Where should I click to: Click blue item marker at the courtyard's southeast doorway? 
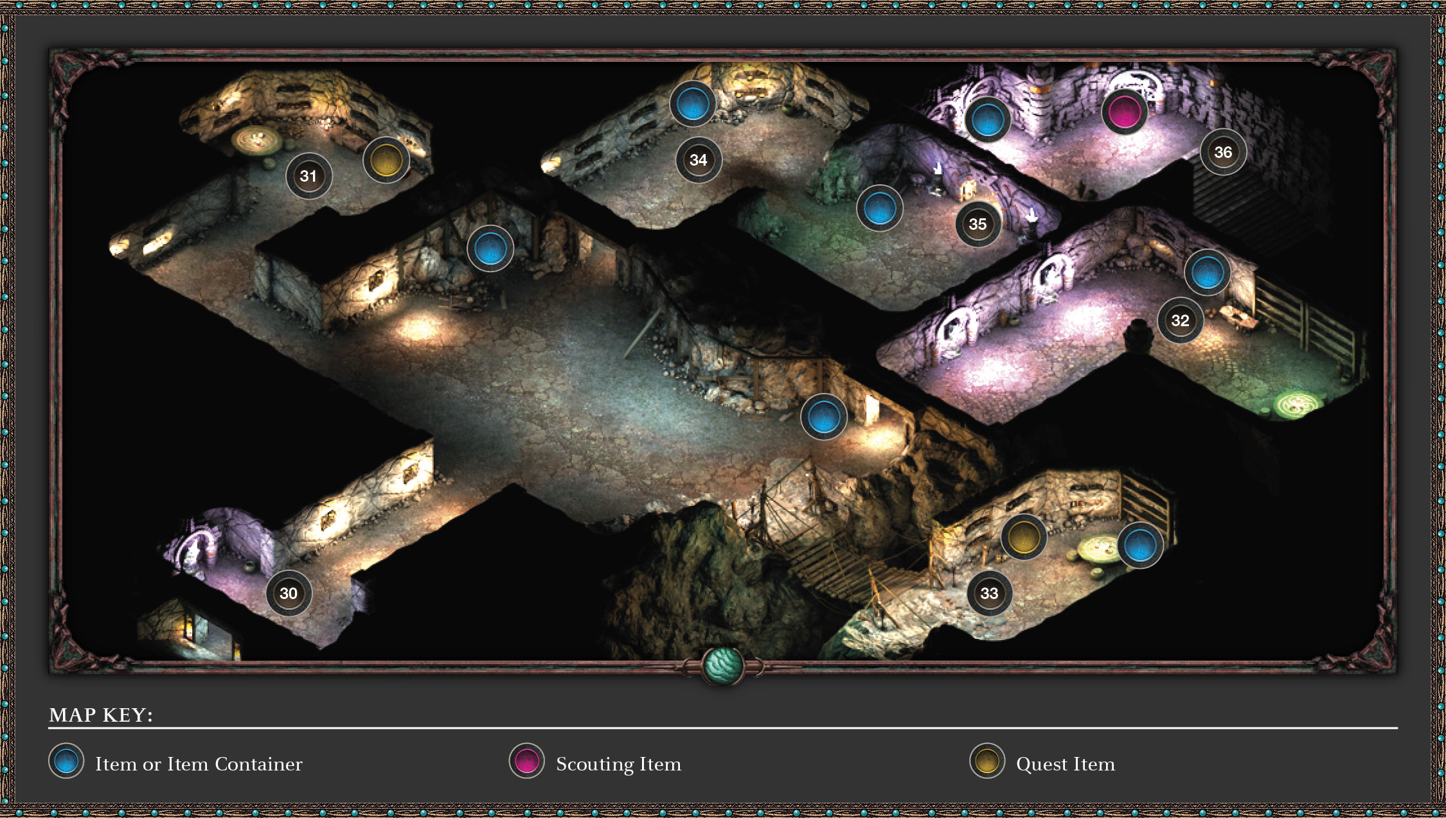pos(823,417)
